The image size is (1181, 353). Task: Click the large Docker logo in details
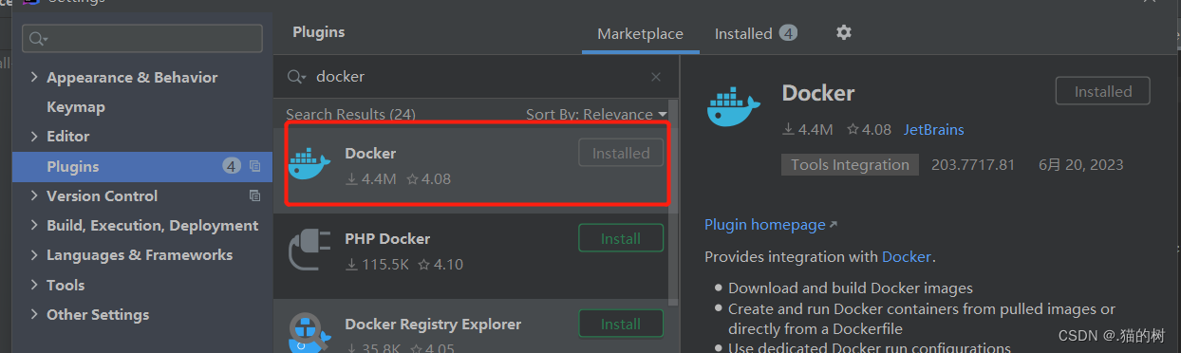tap(734, 104)
